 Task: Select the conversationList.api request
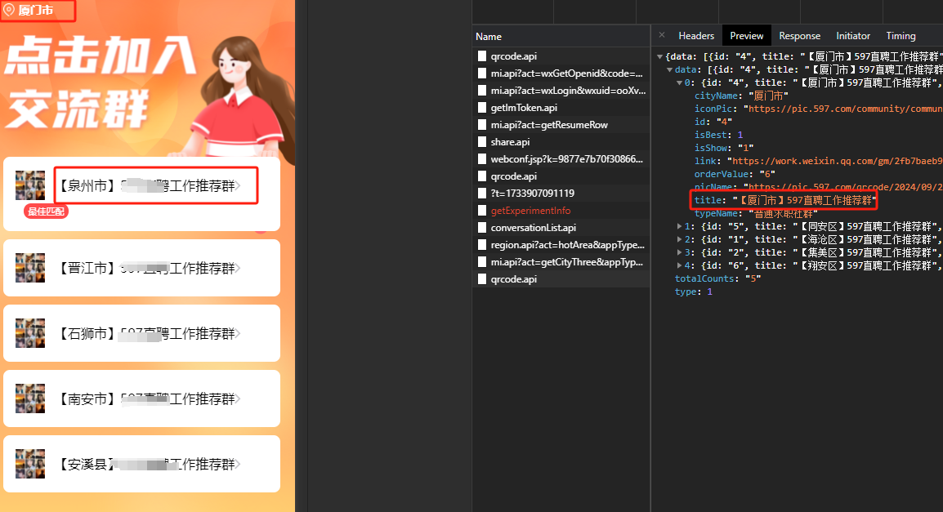tap(561, 228)
